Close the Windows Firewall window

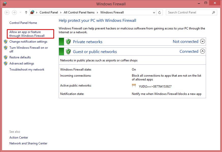coord(215,3)
